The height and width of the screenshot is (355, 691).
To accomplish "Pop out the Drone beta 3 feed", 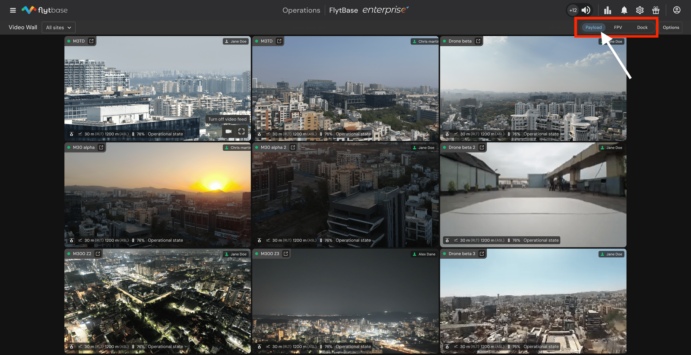I will [482, 254].
